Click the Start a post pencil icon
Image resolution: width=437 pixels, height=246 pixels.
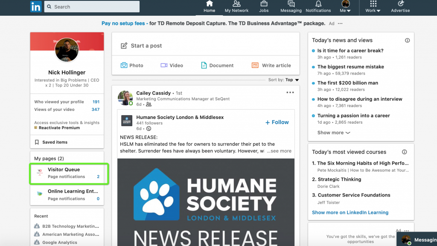click(124, 46)
